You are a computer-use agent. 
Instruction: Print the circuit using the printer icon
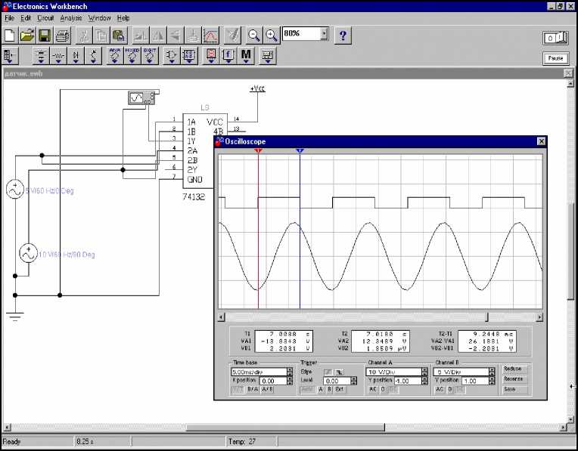point(62,35)
